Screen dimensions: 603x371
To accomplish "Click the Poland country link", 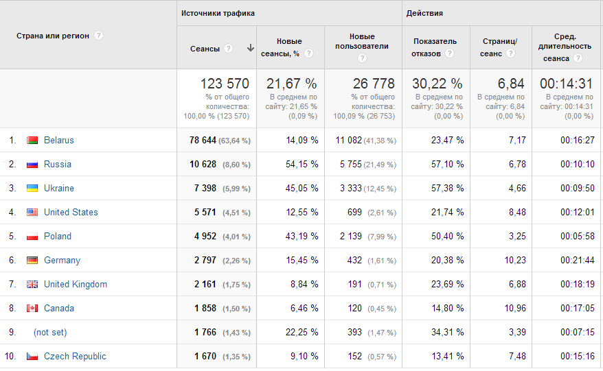I will coord(57,236).
